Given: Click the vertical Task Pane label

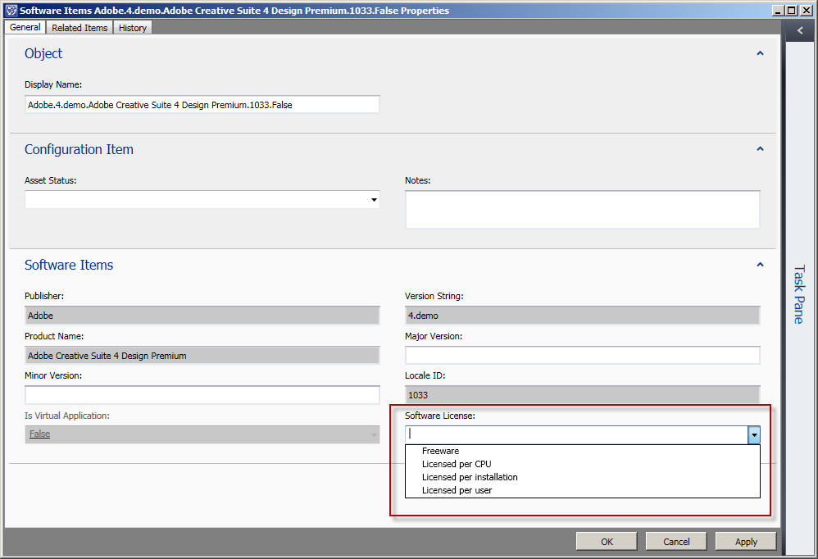Looking at the screenshot, I should tap(799, 294).
